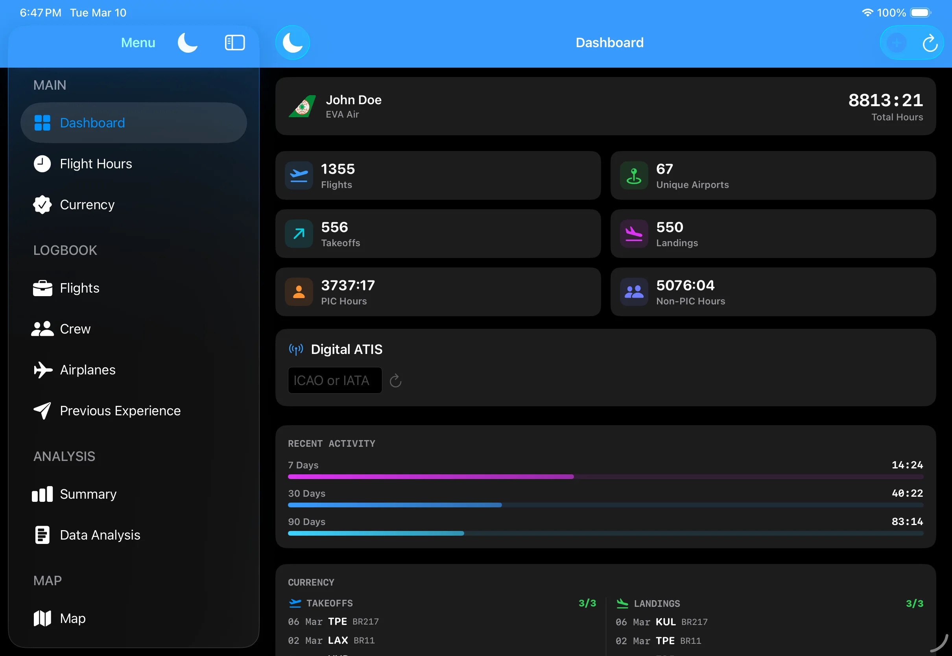Screen dimensions: 952x656
Task: Open the Currency section
Action: [x=87, y=204]
